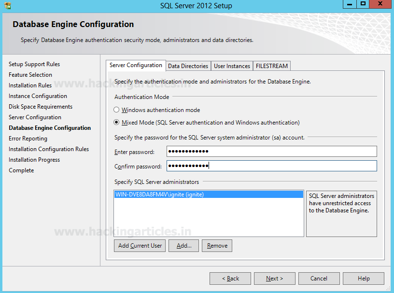
Task: Open the User Instances tab
Action: click(x=232, y=66)
